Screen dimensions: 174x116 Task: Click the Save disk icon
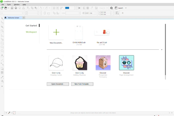tap(12, 8)
